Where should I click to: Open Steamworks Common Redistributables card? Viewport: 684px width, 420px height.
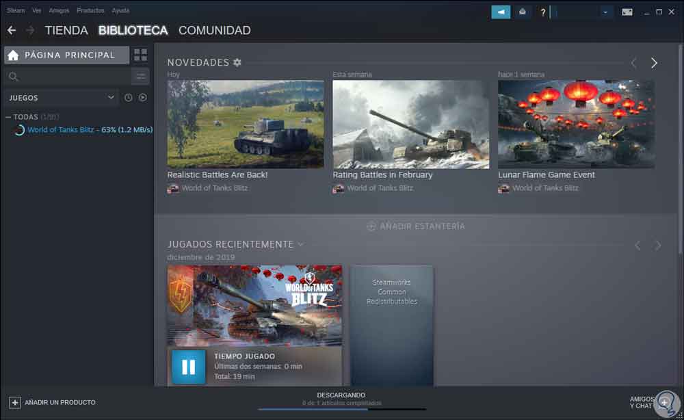click(392, 326)
